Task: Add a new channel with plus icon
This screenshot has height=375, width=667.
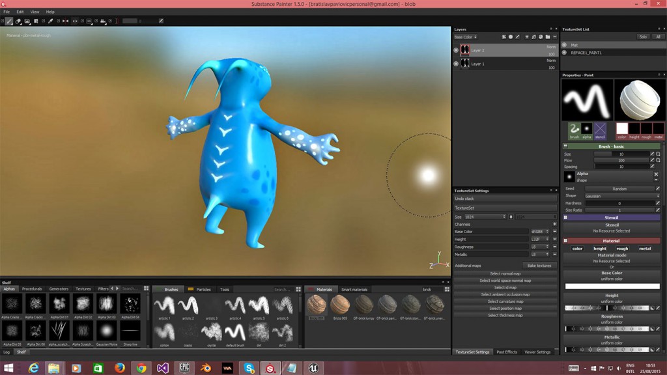Action: [x=555, y=224]
